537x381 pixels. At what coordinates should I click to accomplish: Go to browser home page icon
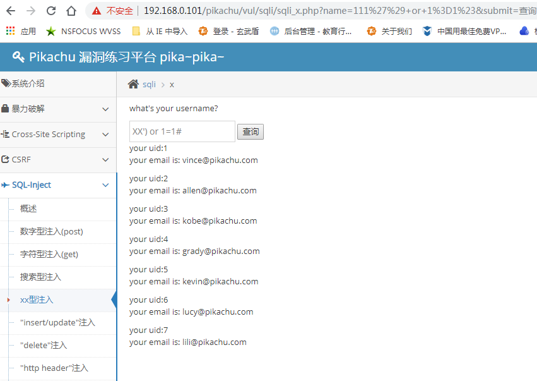pyautogui.click(x=71, y=11)
